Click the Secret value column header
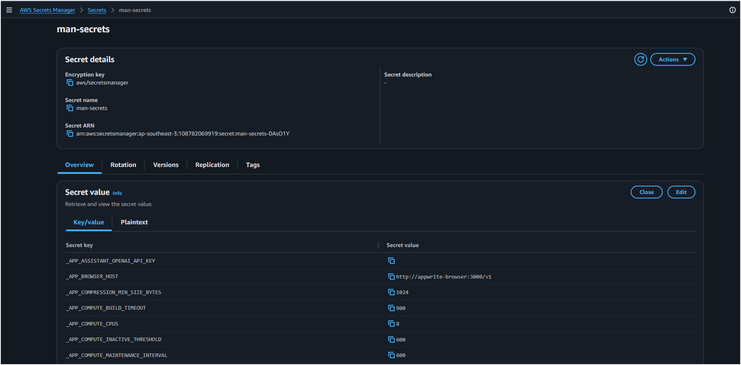 pos(403,245)
